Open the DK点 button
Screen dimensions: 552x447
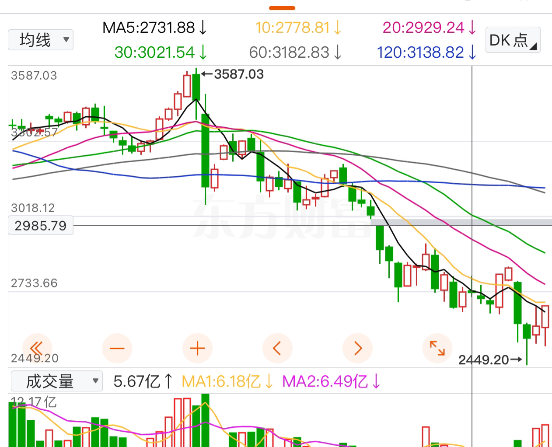point(513,40)
